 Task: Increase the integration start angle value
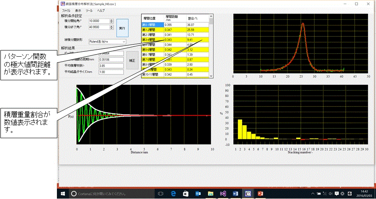pos(111,19)
